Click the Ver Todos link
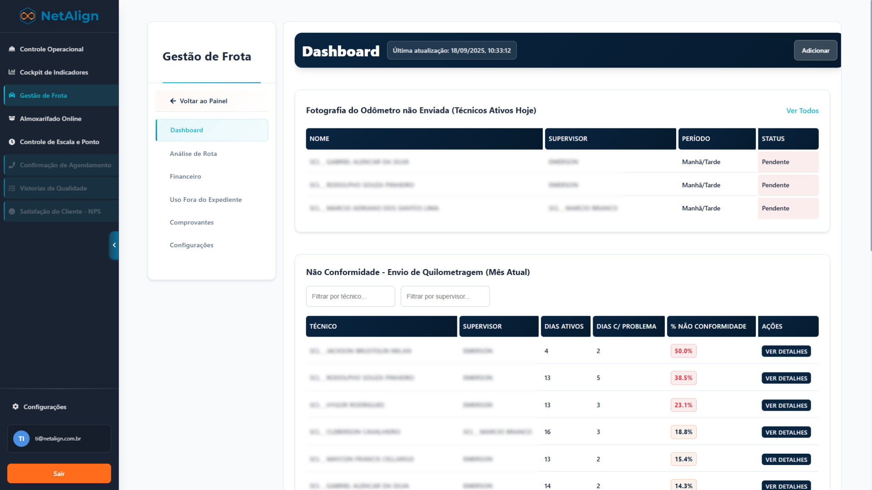This screenshot has width=872, height=490. [802, 111]
